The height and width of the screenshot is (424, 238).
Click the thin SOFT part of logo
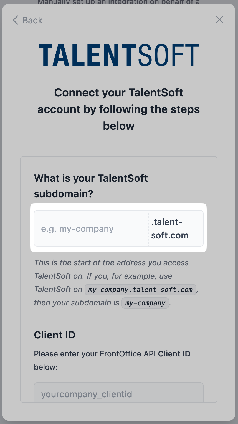click(168, 55)
